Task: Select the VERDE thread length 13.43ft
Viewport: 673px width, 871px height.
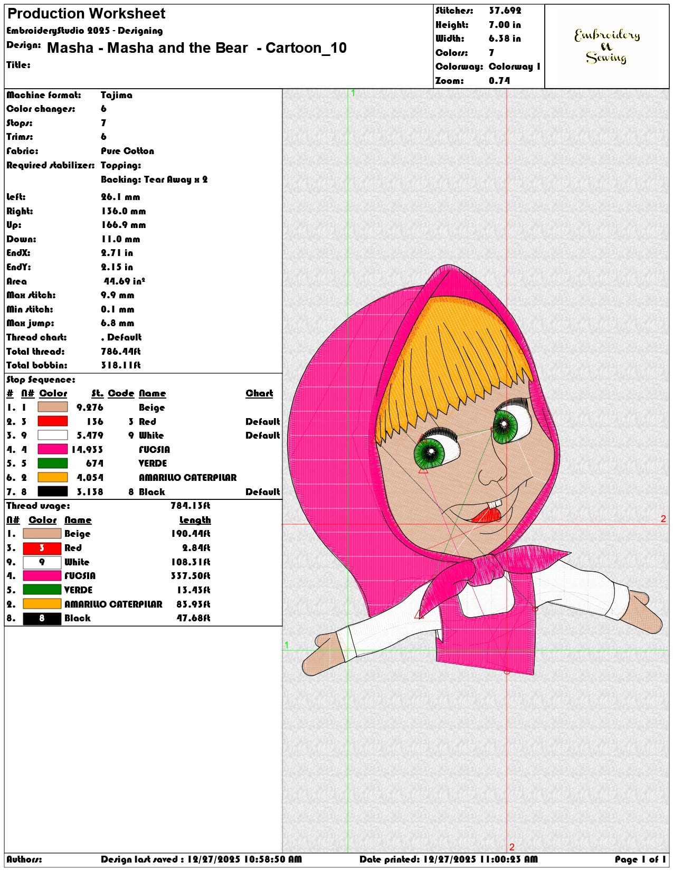Action: tap(194, 590)
